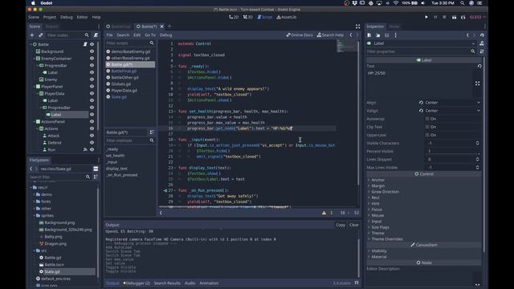514x289 pixels.
Task: Click signal icon on Run node
Action: [x=85, y=149]
